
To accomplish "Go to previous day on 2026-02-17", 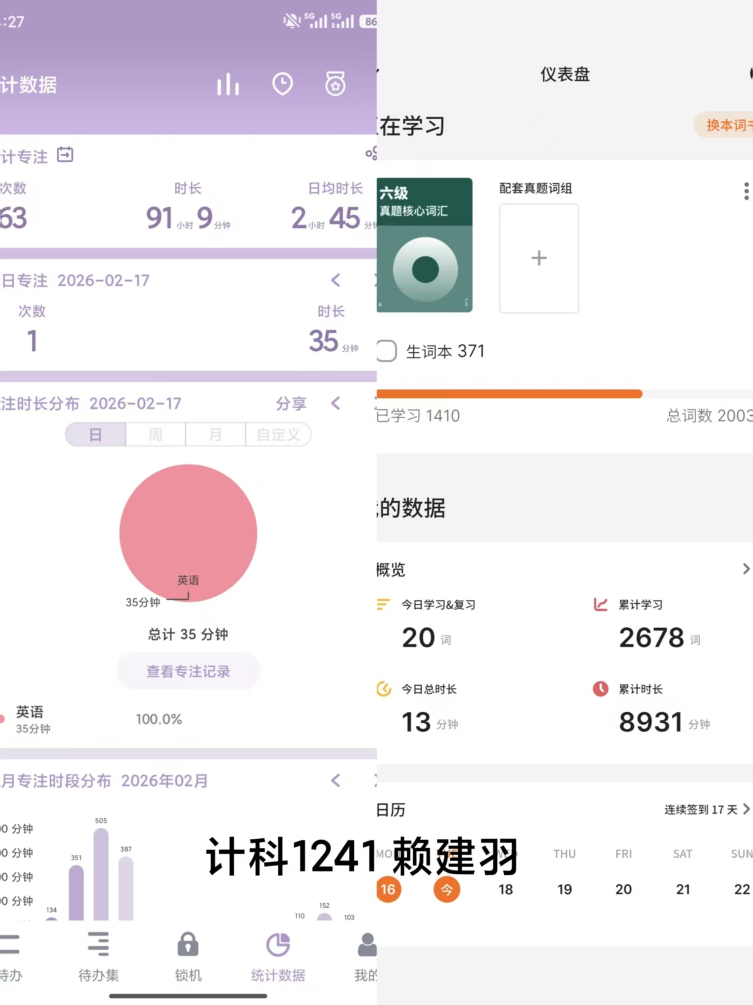I will [x=336, y=280].
